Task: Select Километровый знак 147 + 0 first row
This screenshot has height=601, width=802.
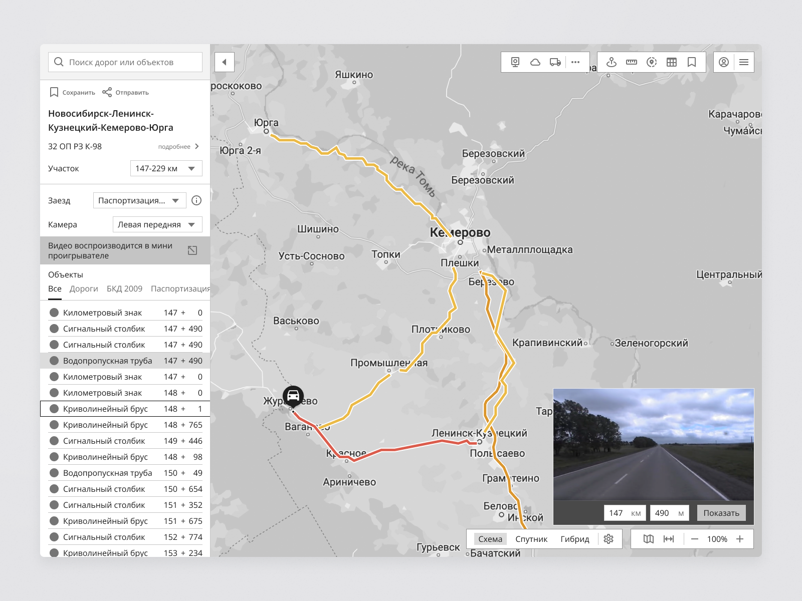Action: click(125, 313)
